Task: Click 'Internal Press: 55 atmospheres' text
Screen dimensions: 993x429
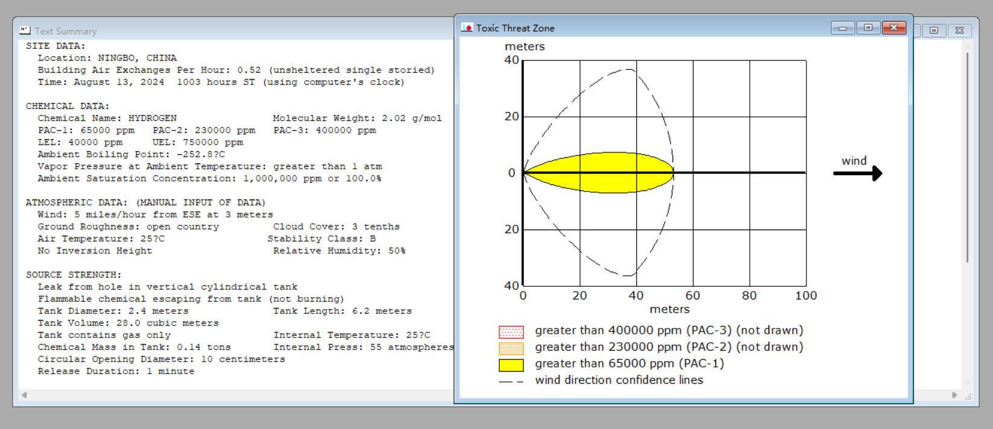Action: [363, 347]
